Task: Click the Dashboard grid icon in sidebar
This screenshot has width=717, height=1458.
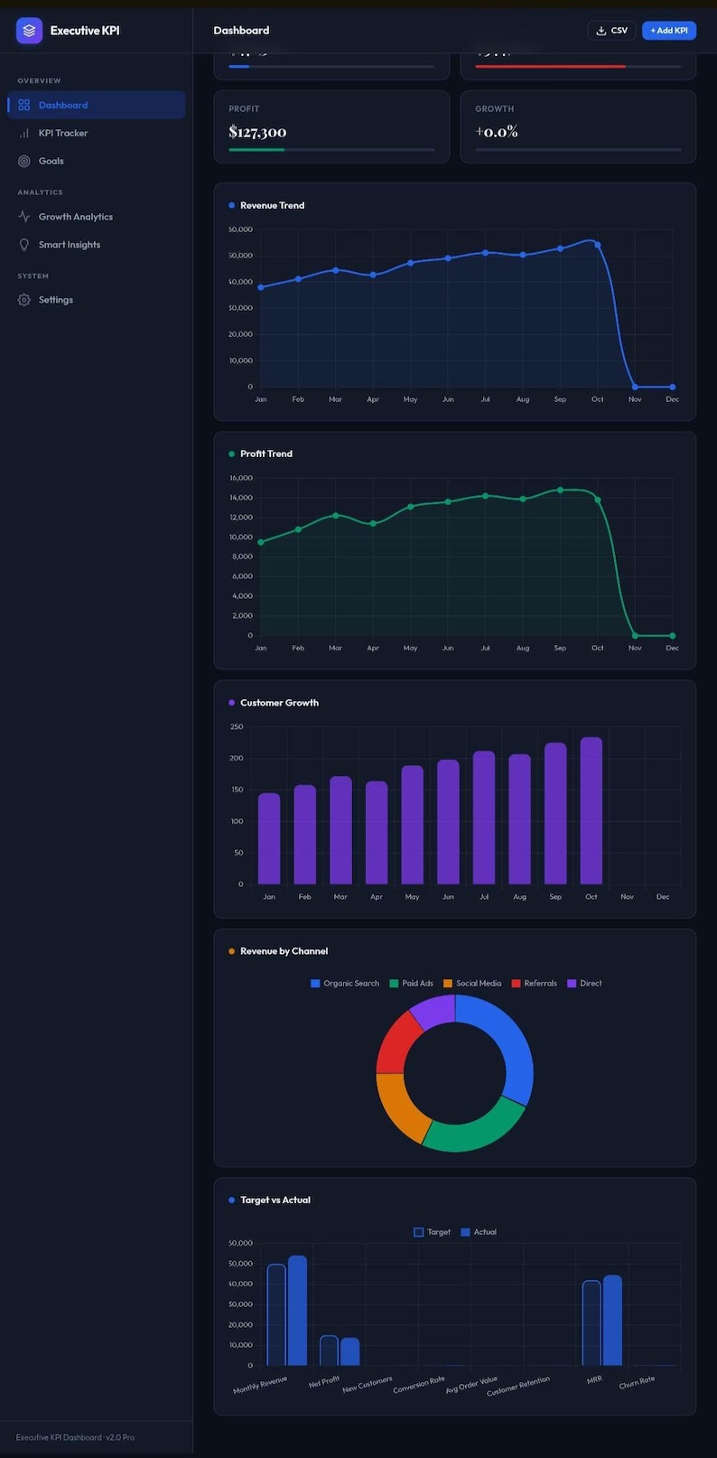Action: 24,105
